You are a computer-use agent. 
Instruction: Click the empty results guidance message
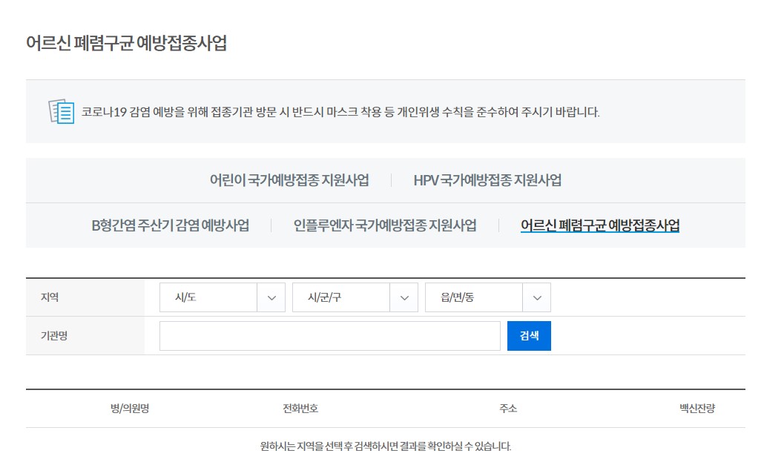pos(386,446)
